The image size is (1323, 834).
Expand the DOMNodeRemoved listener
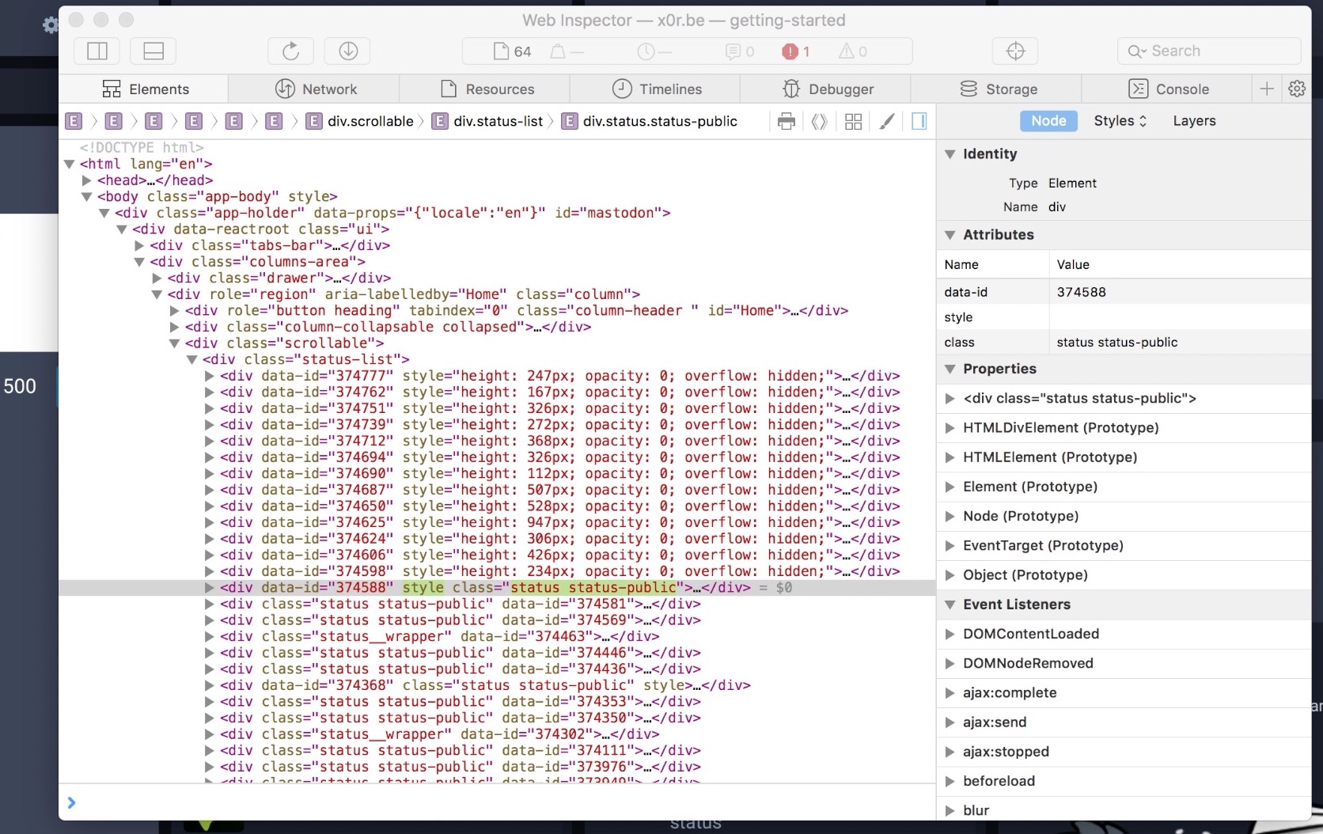tap(950, 663)
